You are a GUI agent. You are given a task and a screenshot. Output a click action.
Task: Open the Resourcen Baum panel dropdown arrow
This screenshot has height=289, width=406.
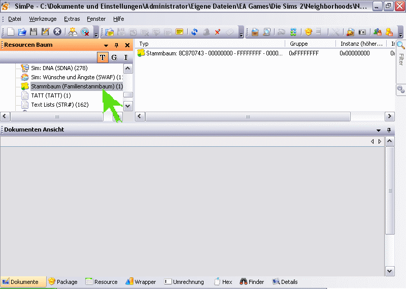tap(106, 45)
